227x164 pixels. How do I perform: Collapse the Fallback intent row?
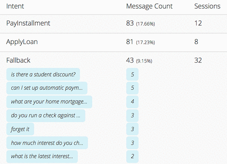[x=18, y=60]
